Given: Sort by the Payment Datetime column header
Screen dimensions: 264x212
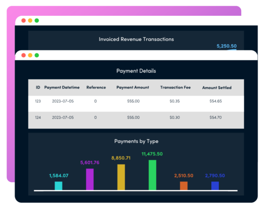Looking at the screenshot, I should coord(62,87).
